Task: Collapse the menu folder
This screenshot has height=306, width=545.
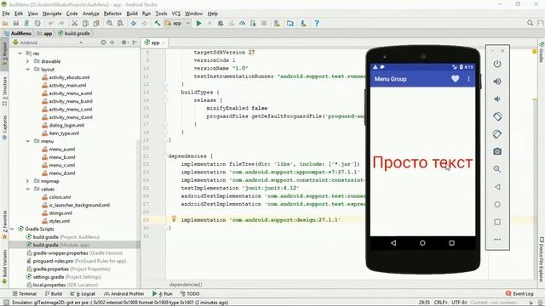Action: [27, 141]
